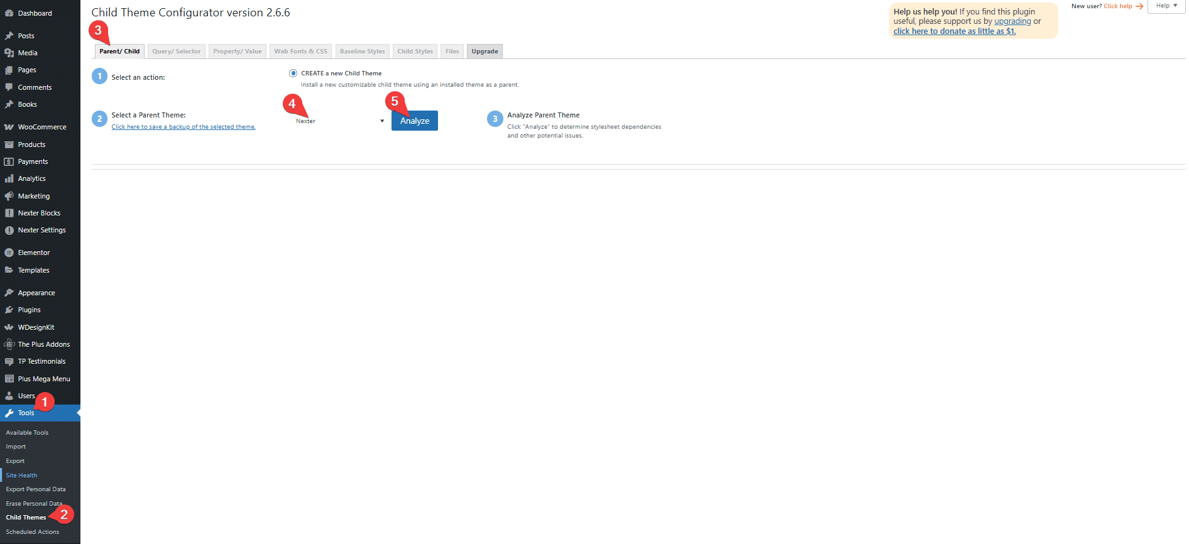1189x544 pixels.
Task: Open Export Personal Data submenu item
Action: 36,489
